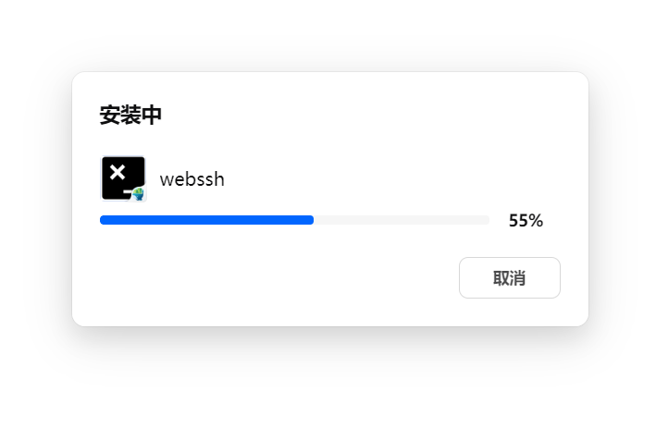
Task: Click the webssh terminal app icon
Action: coord(123,177)
